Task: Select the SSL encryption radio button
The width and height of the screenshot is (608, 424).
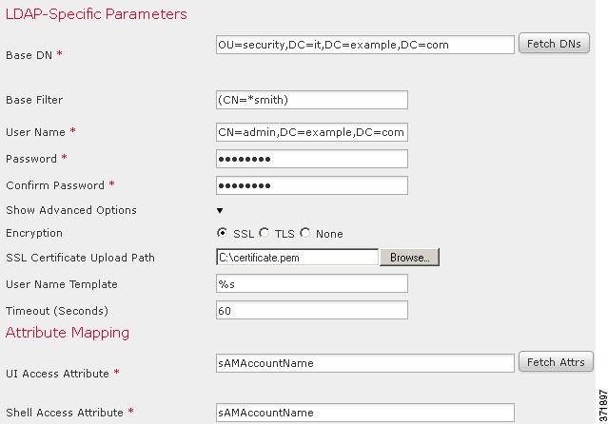Action: point(222,233)
